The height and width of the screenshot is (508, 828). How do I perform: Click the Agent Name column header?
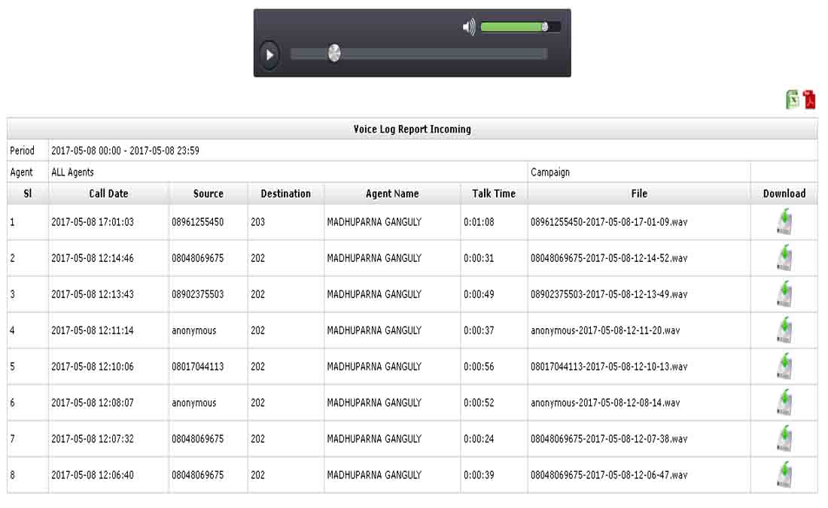tap(391, 193)
